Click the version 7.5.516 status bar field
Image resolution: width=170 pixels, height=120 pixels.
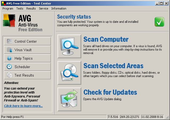tap(113, 117)
